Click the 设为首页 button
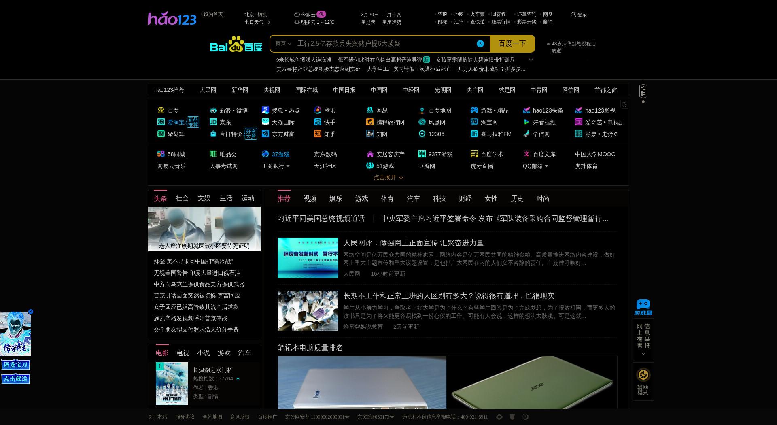 (213, 14)
